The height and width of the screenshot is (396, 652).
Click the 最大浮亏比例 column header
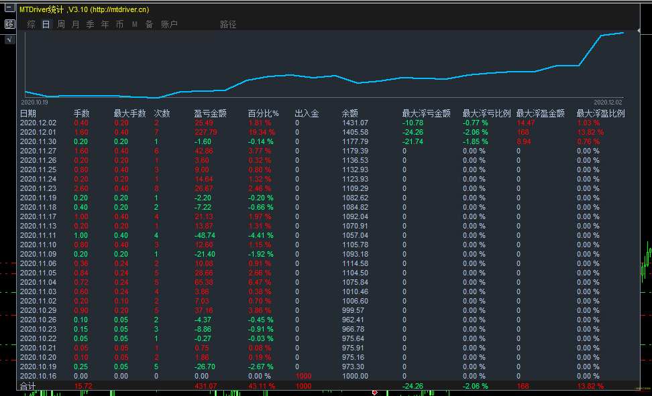(486, 113)
